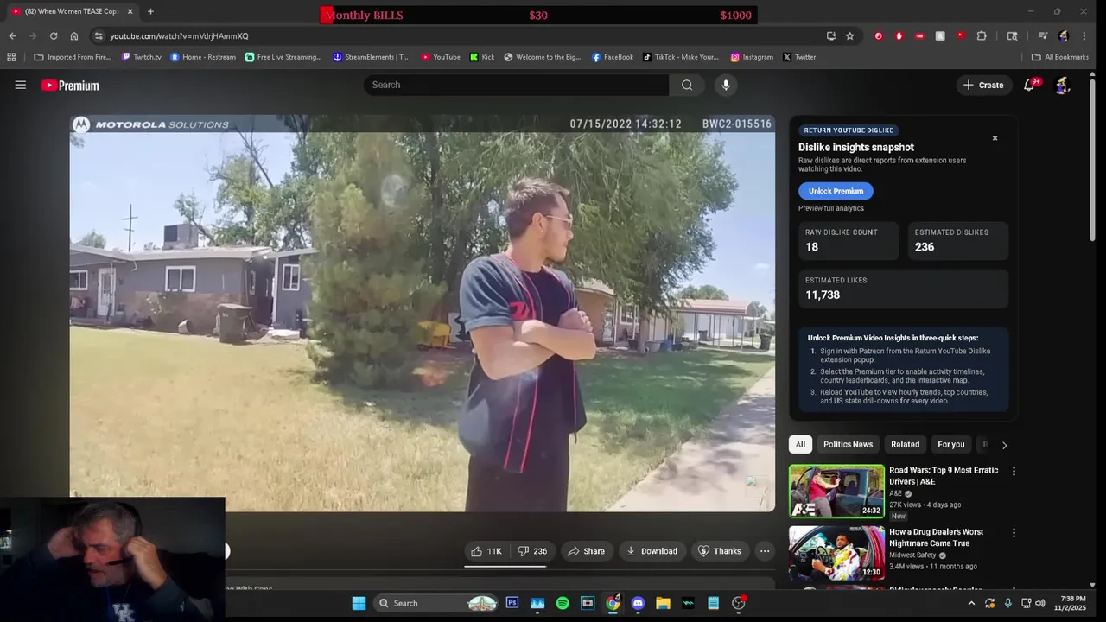Click the Create button

983,85
